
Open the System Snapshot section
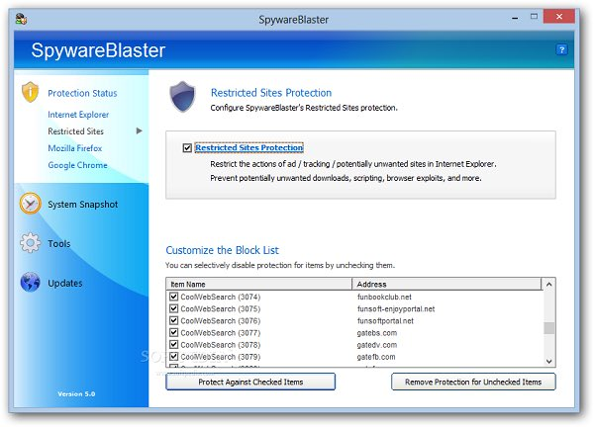(x=82, y=205)
